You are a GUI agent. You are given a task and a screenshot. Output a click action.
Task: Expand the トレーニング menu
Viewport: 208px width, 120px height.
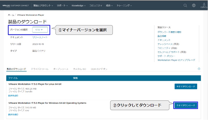[124, 5]
